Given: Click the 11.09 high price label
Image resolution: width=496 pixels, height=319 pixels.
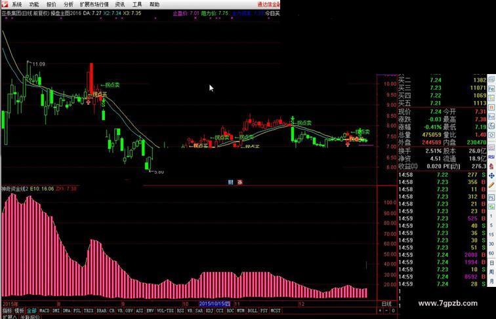Looking at the screenshot, I should [39, 64].
